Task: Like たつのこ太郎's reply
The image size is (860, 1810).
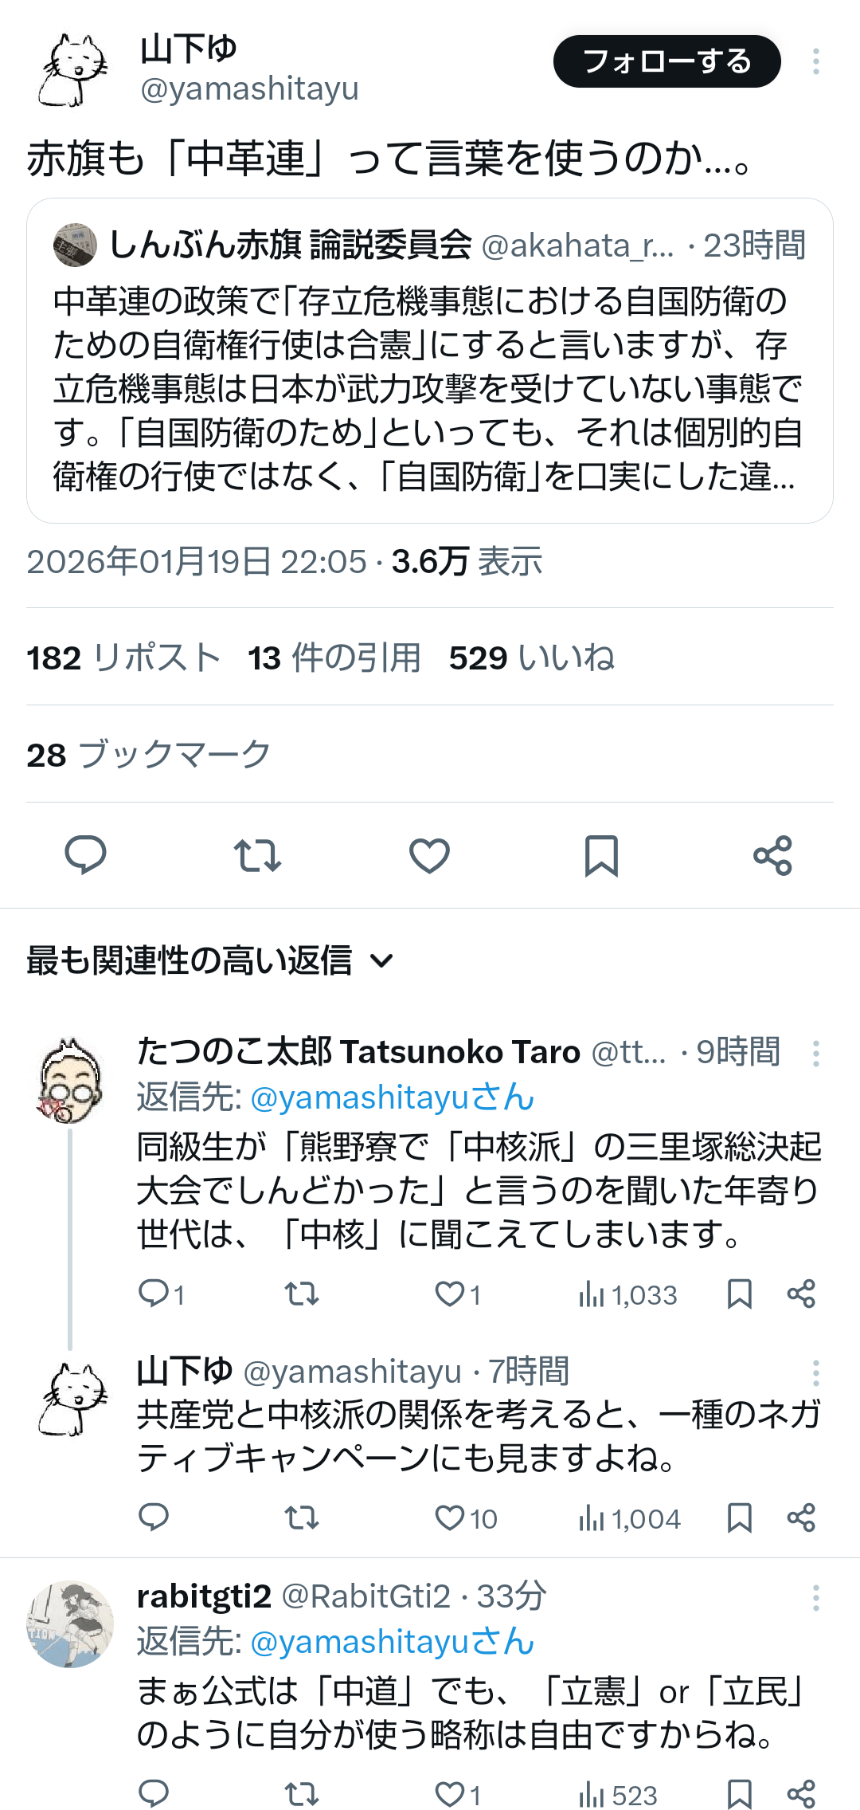Action: [x=450, y=1294]
